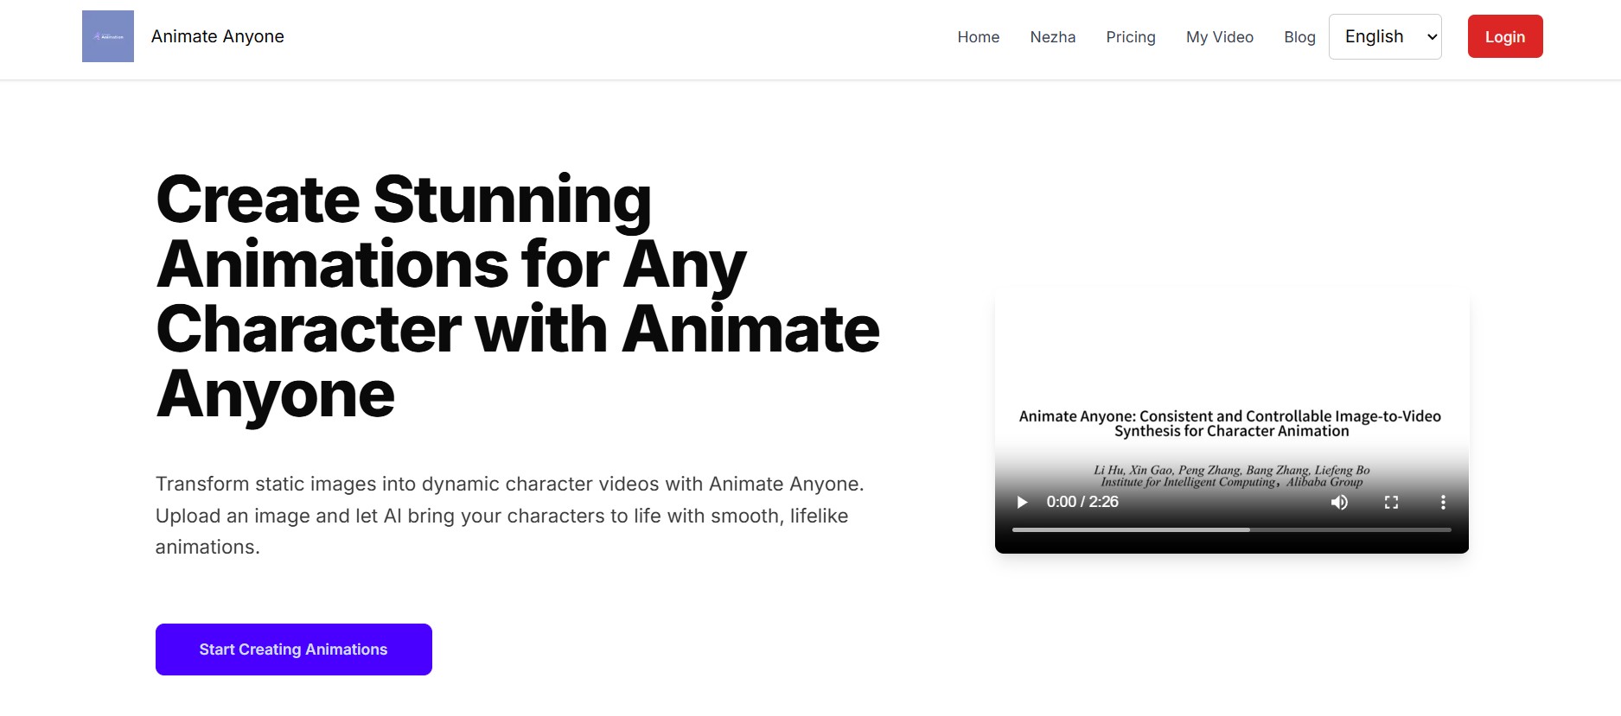Open the English language dropdown

(1385, 36)
